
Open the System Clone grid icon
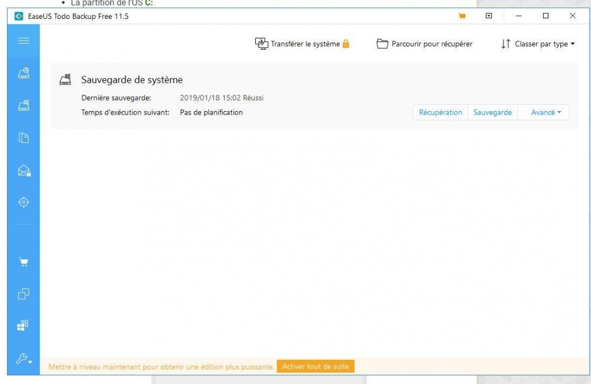coord(22,326)
